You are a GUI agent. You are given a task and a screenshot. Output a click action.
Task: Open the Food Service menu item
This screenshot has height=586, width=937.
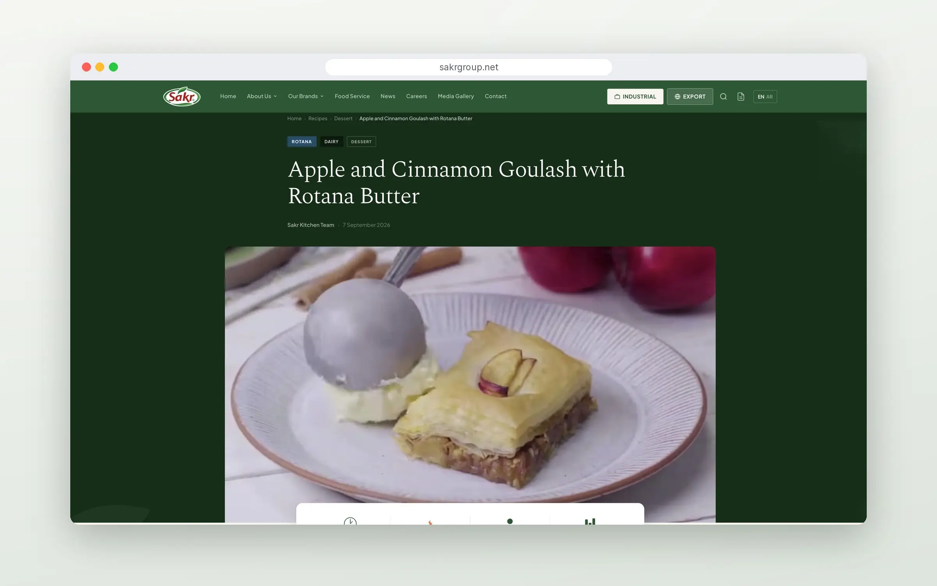tap(352, 96)
